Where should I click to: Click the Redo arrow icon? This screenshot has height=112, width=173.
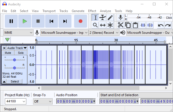168,25
